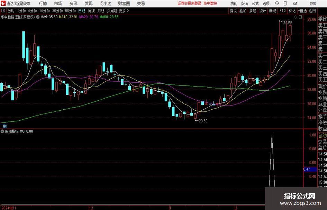Open the 交易 menu

point(141,3)
